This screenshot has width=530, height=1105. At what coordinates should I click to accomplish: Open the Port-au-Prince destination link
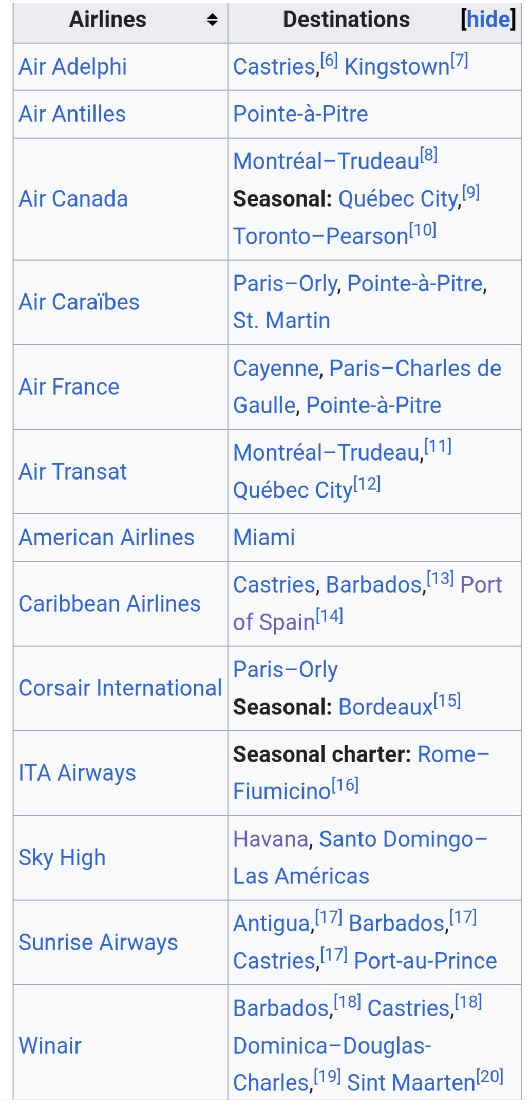pos(425,961)
